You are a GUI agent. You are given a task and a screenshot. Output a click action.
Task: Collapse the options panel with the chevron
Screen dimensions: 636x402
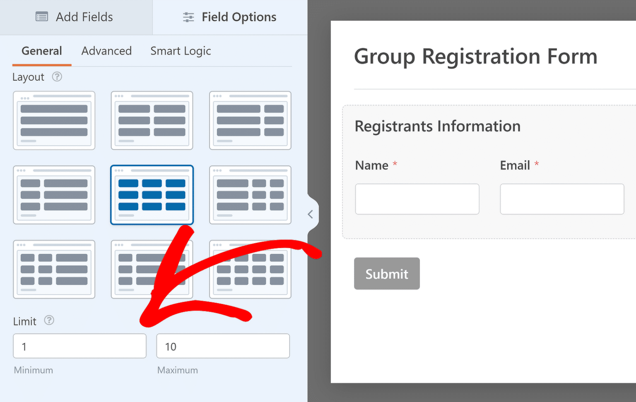[x=311, y=214]
